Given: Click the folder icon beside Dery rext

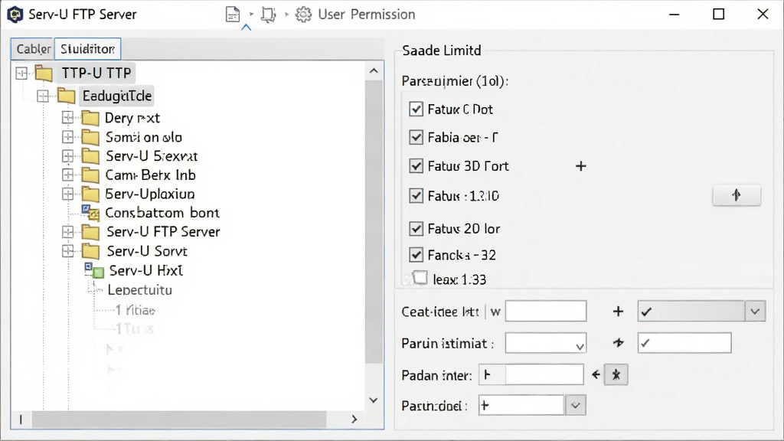Looking at the screenshot, I should pos(90,118).
